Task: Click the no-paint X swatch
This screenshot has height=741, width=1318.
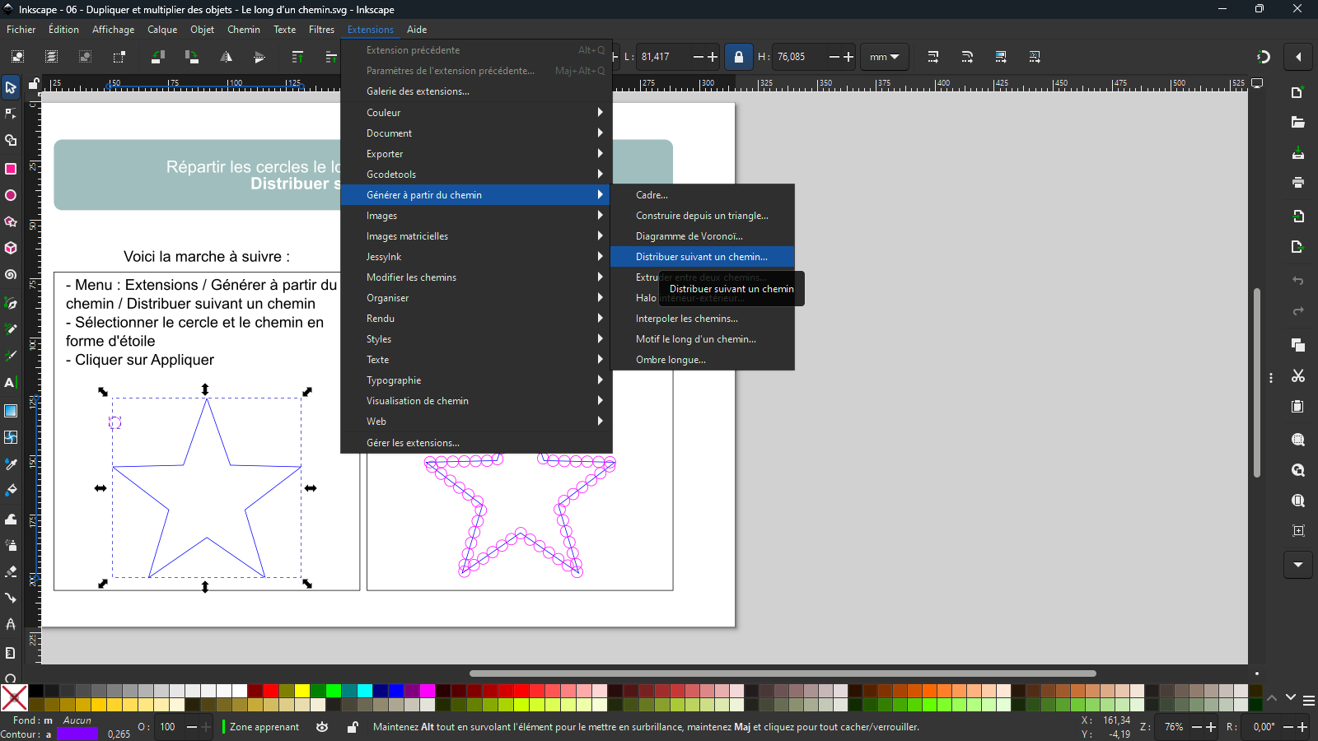Action: pyautogui.click(x=14, y=697)
